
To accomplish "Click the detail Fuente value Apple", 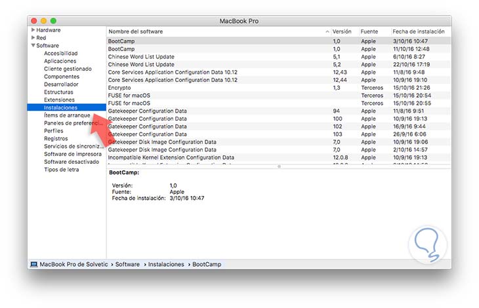I will coord(177,192).
